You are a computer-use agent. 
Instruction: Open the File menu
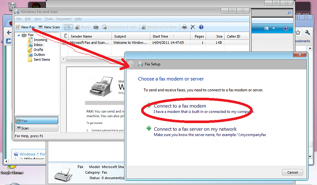[19, 19]
